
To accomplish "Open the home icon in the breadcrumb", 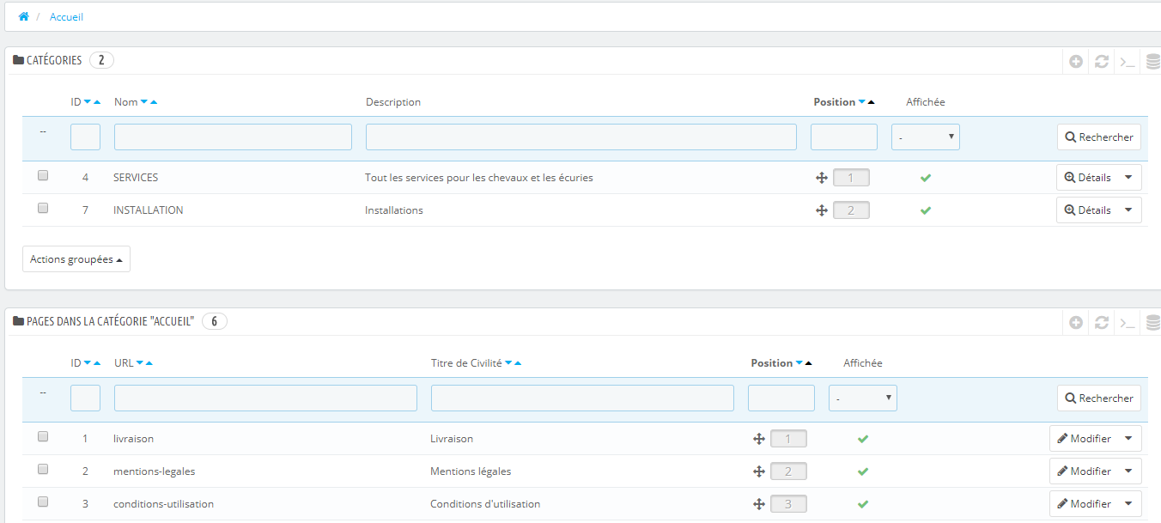I will pyautogui.click(x=23, y=16).
